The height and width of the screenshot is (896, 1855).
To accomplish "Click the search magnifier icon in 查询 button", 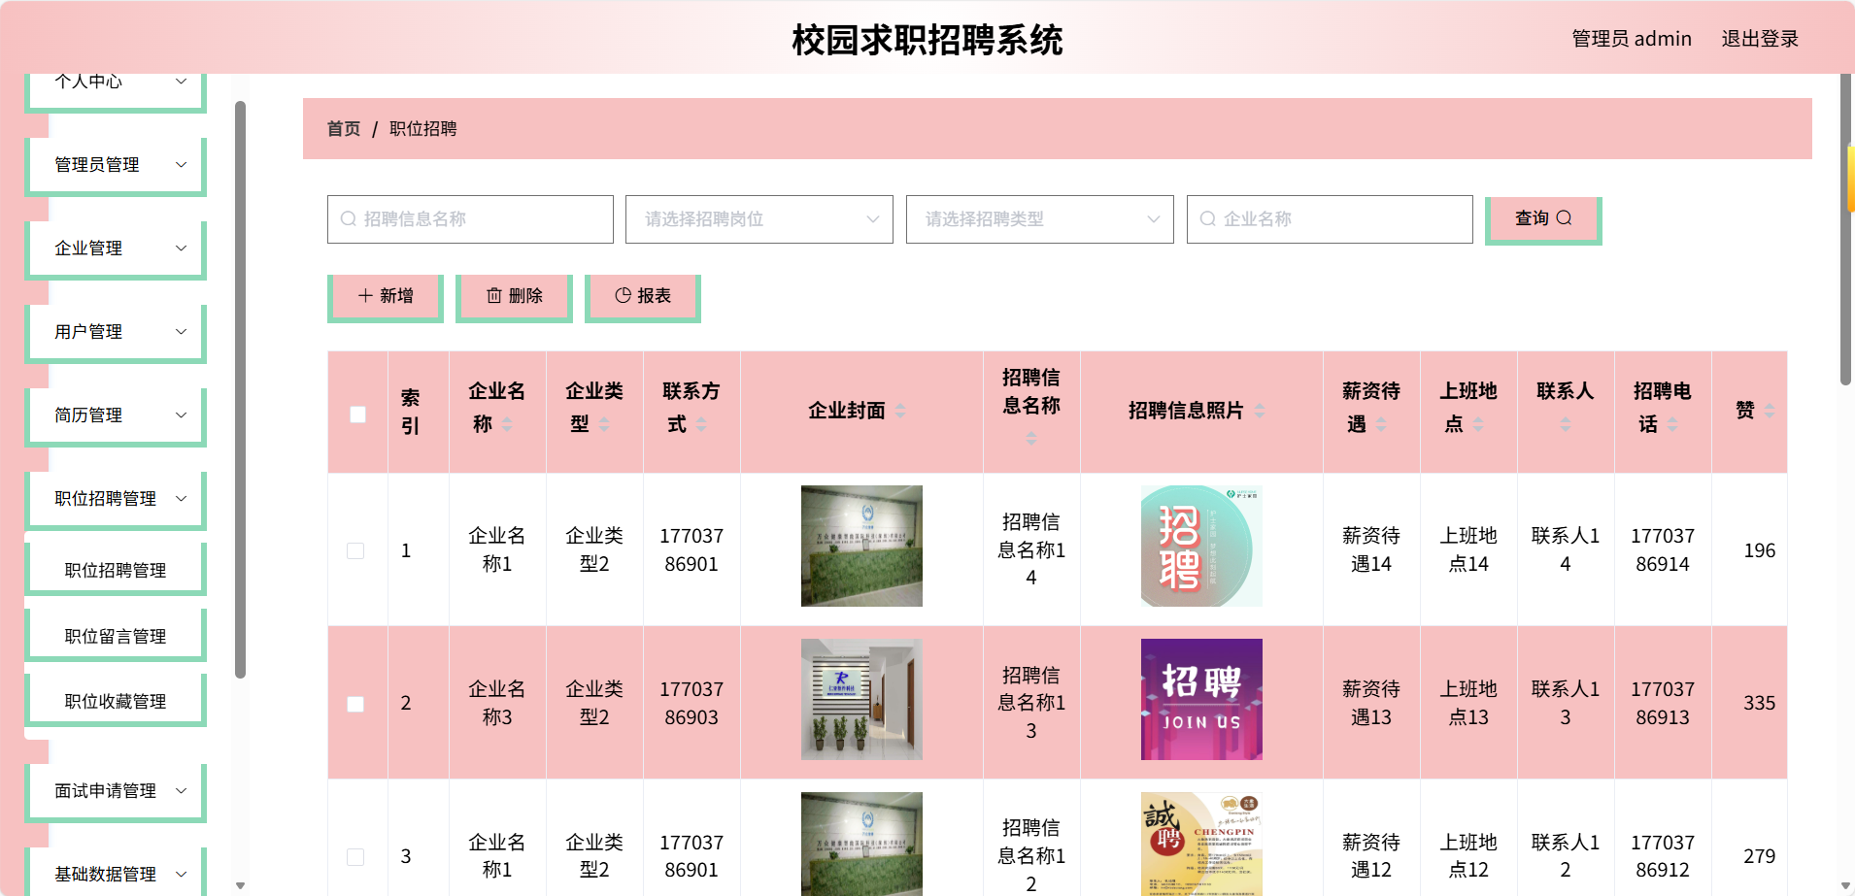I will [x=1564, y=218].
